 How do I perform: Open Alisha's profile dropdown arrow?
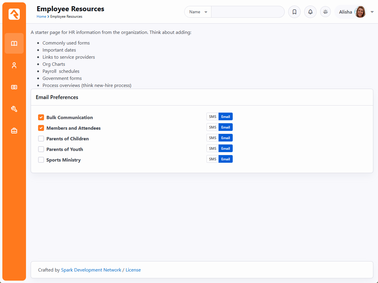click(x=372, y=12)
